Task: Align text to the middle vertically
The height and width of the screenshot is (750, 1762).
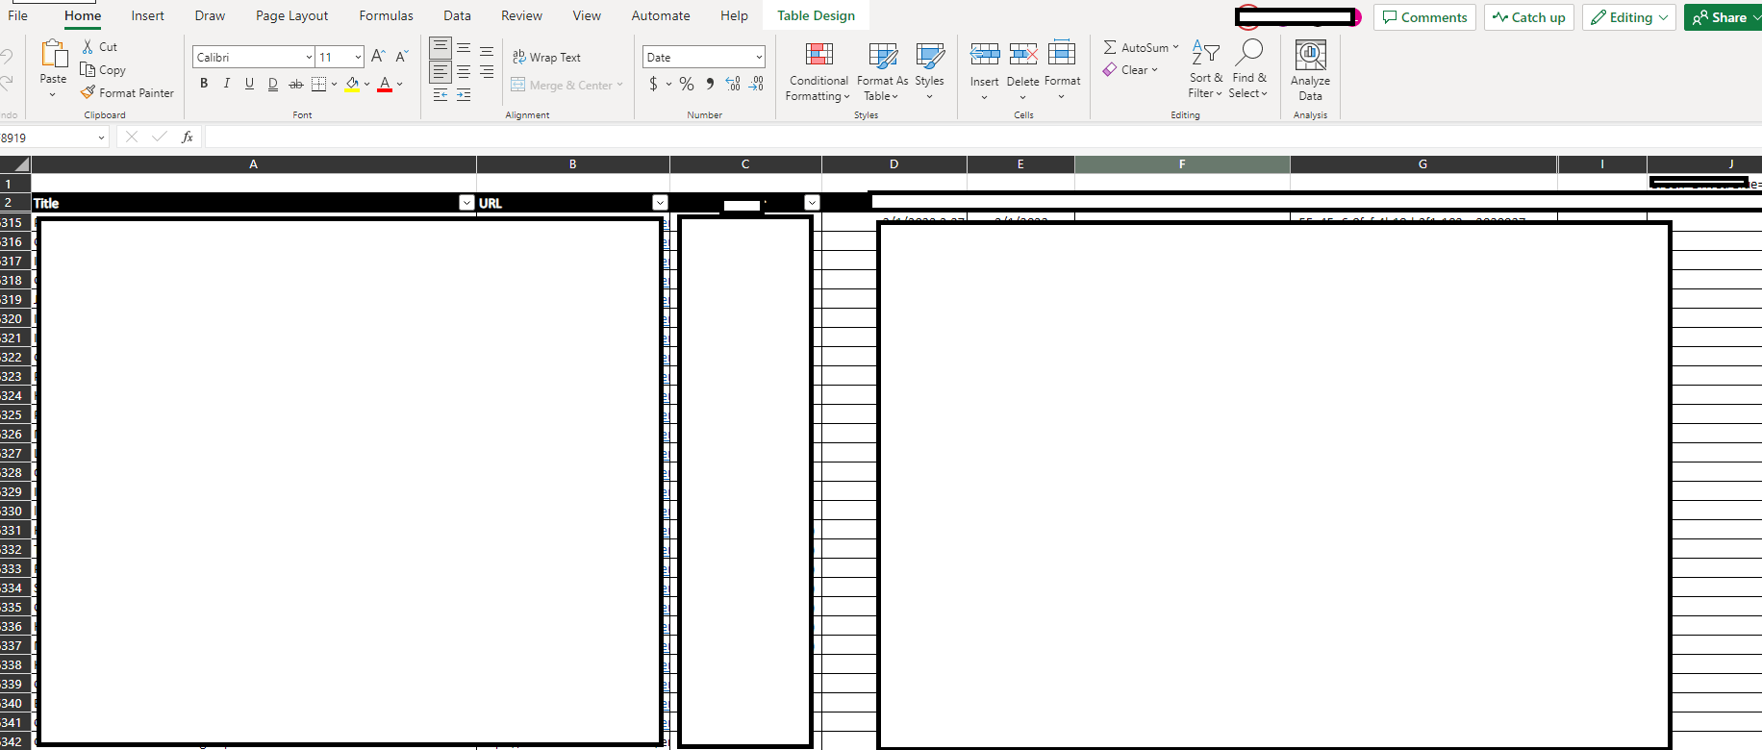Action: click(464, 49)
